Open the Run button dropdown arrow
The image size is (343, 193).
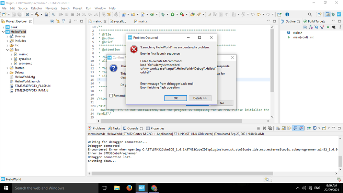pyautogui.click(x=177, y=14)
